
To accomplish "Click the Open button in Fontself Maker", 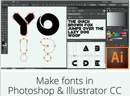I will 74,11.
